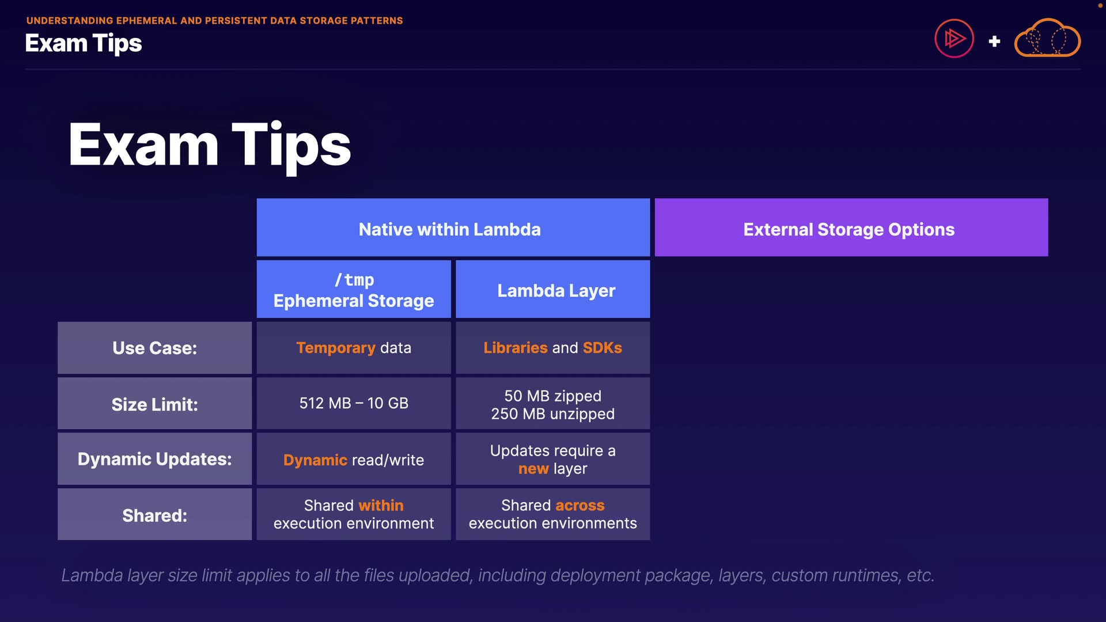
Task: Click the /tmp Ephemeral Storage column header
Action: 354,290
